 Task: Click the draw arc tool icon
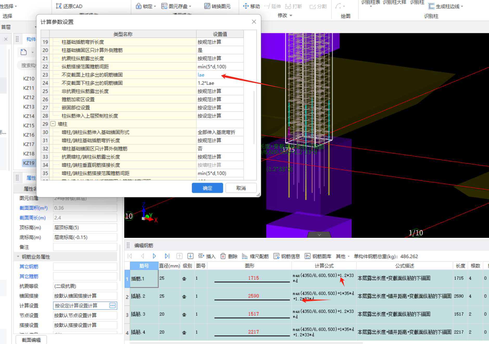click(338, 6)
